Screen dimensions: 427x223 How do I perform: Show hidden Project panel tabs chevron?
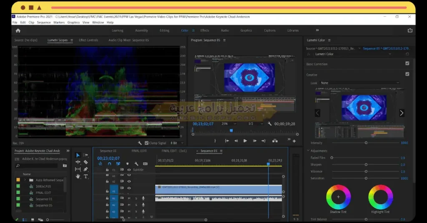pos(68,151)
